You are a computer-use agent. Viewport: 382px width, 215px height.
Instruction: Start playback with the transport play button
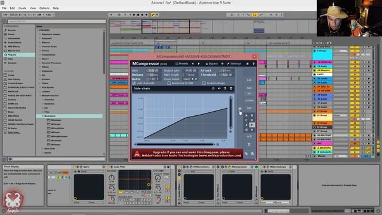(134, 15)
